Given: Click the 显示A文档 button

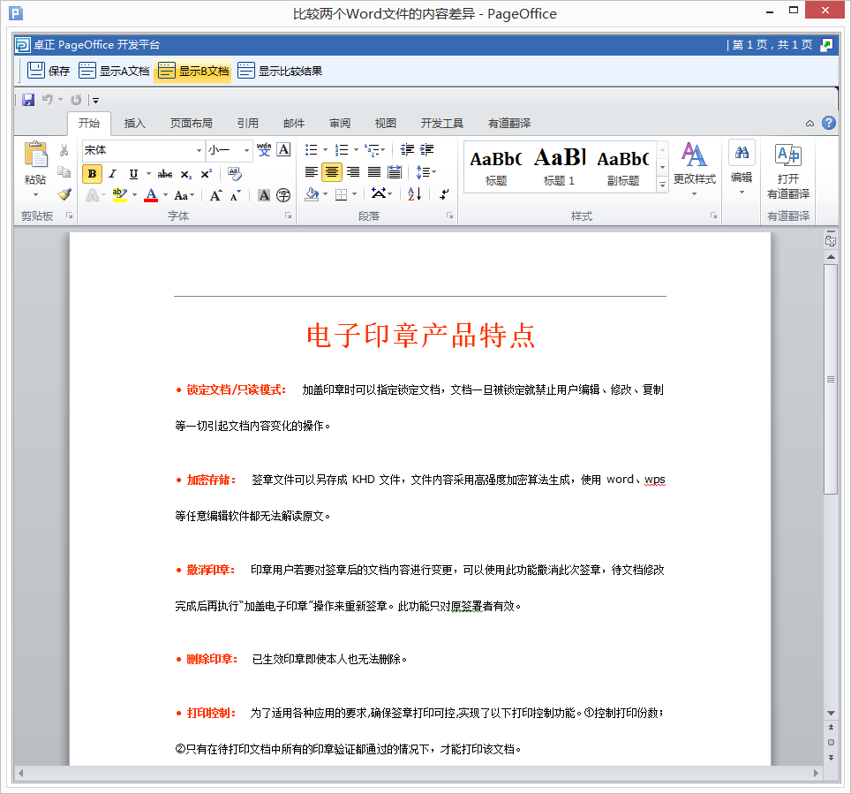Looking at the screenshot, I should click(115, 72).
